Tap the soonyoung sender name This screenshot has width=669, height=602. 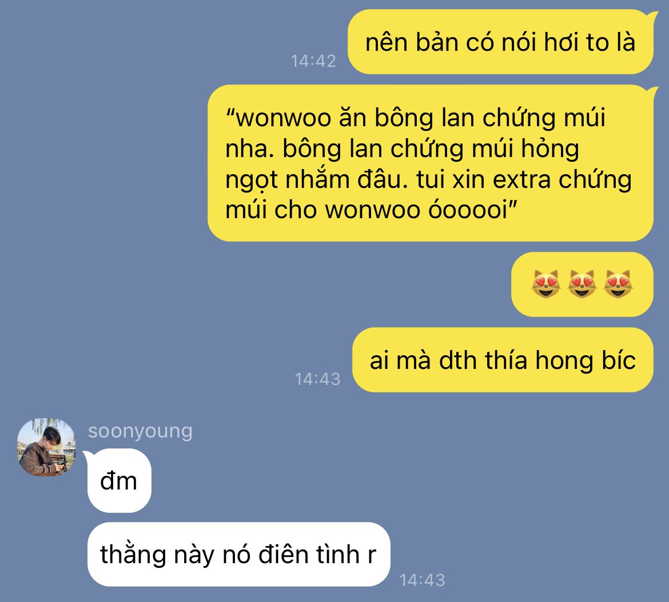[x=140, y=431]
